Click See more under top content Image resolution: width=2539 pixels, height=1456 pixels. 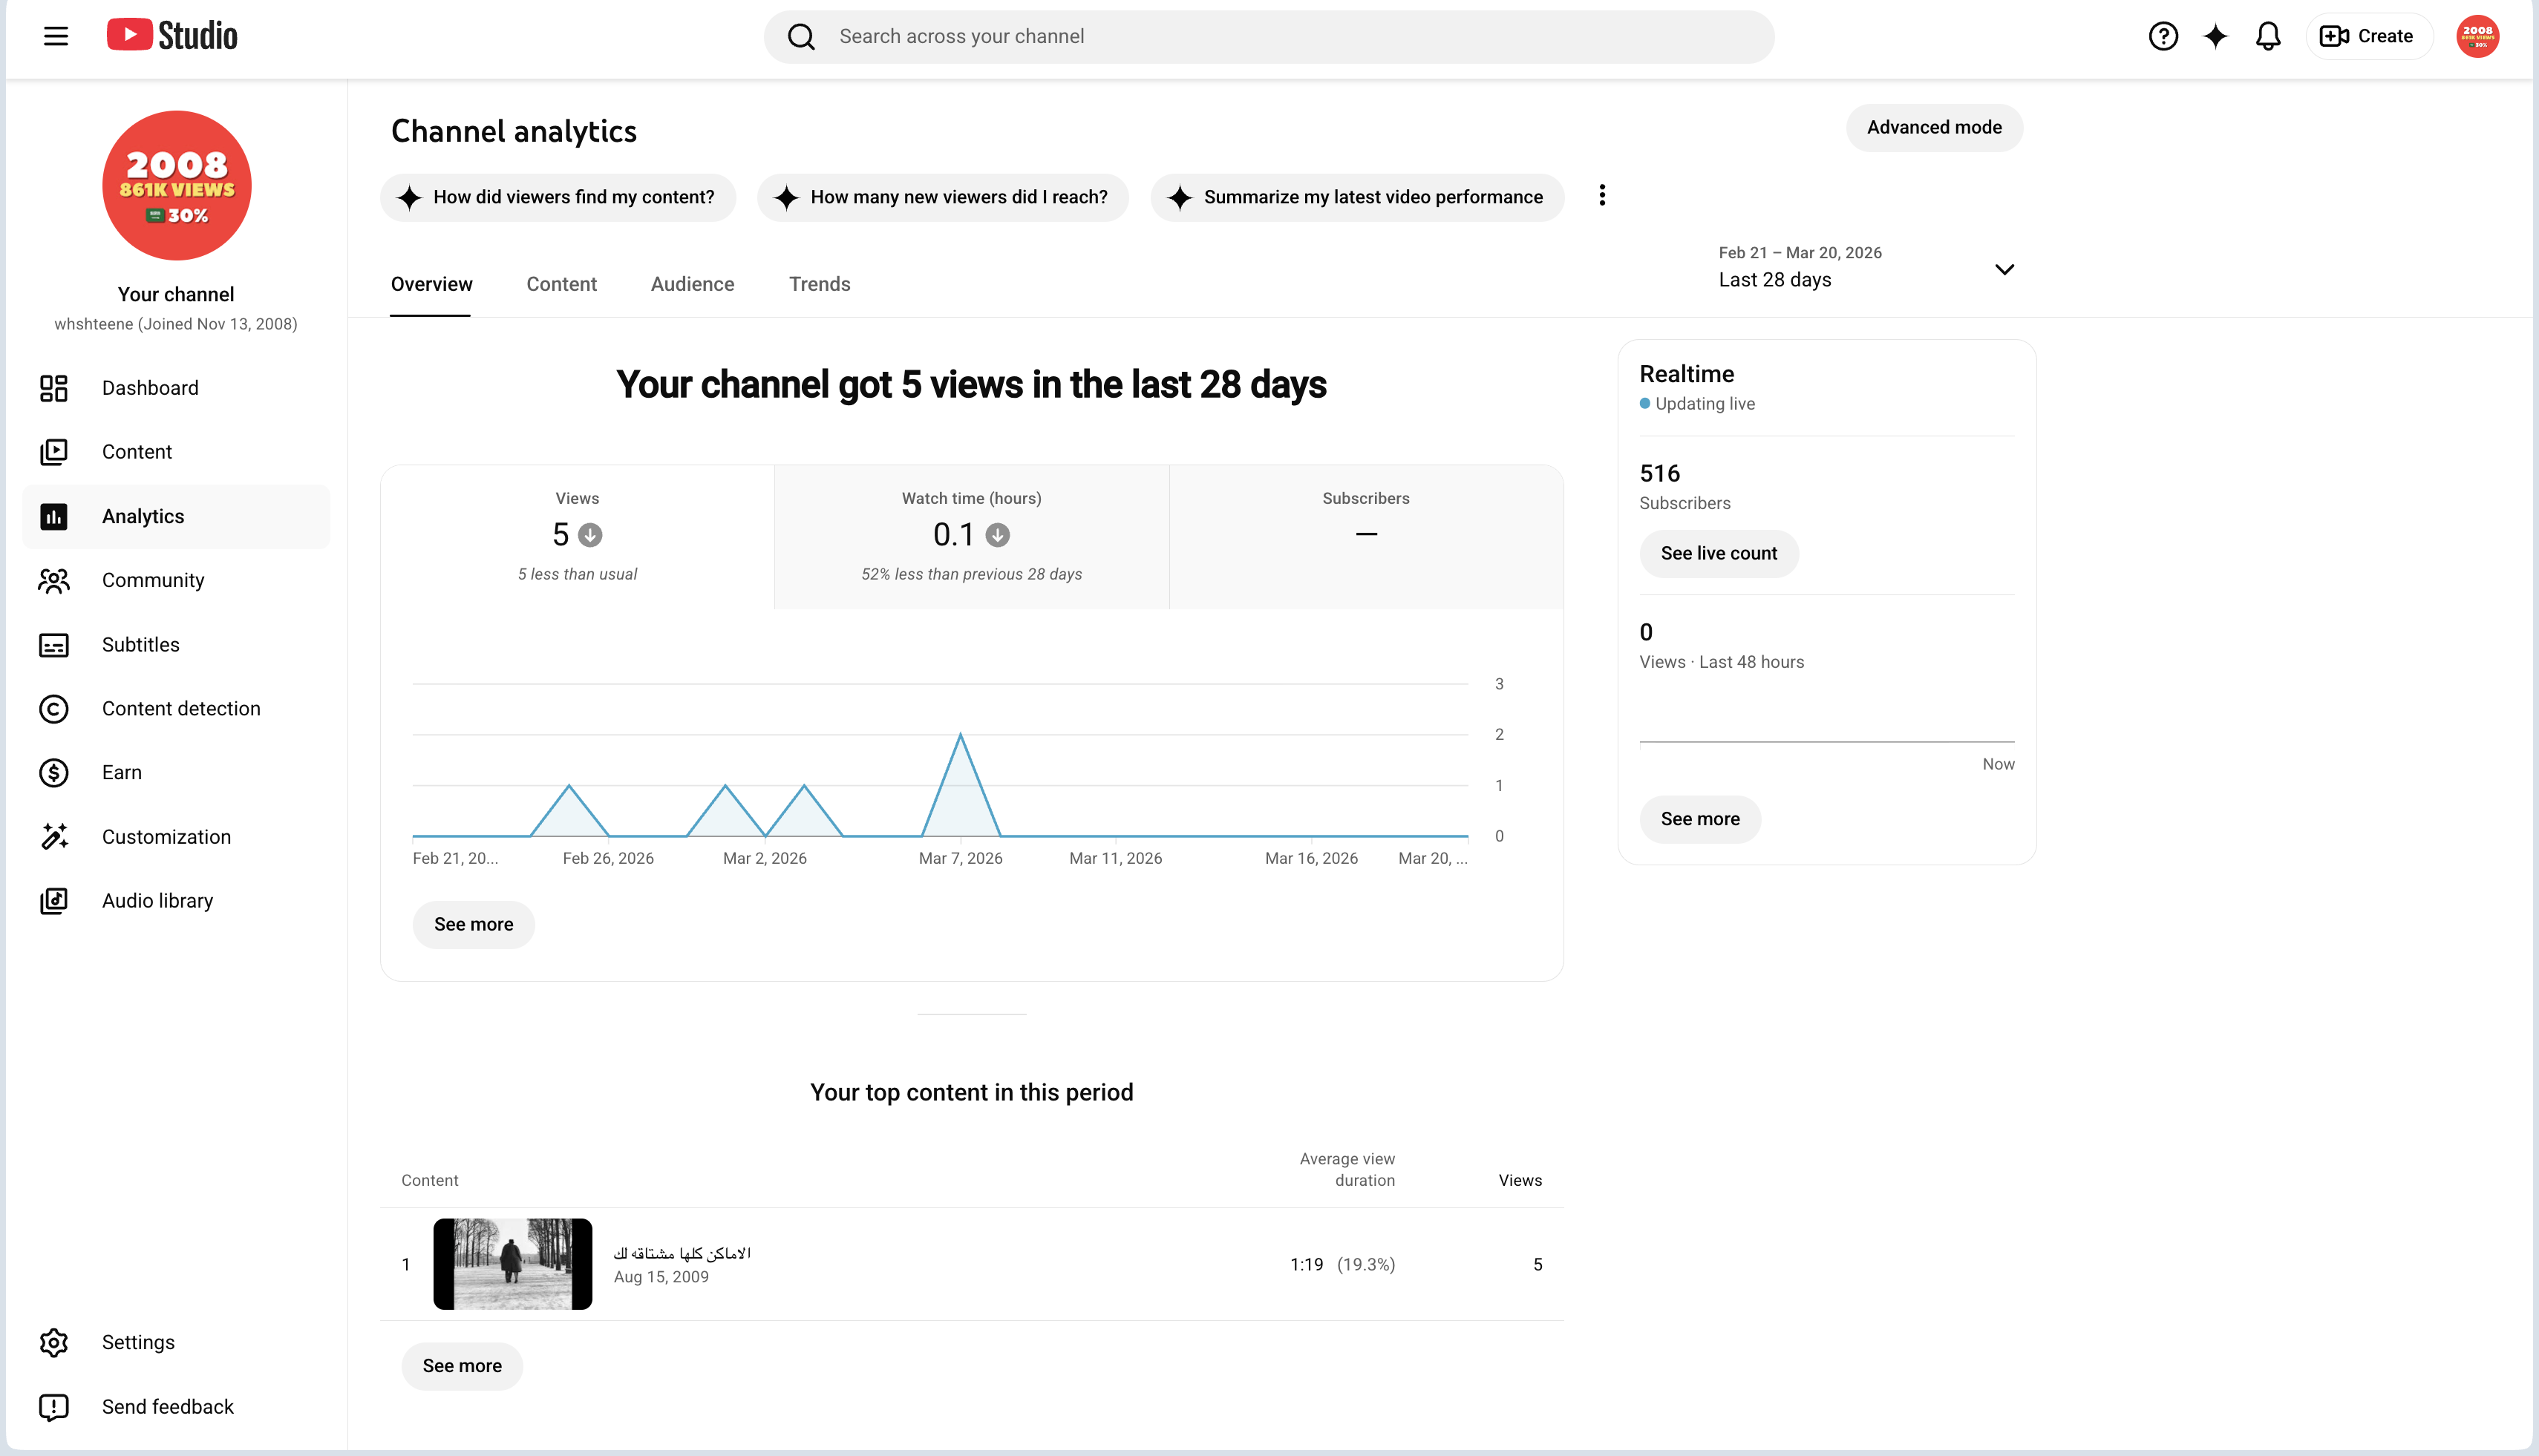(461, 1367)
